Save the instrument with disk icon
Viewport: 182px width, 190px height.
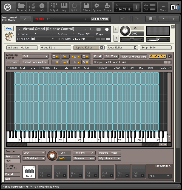pos(151,19)
